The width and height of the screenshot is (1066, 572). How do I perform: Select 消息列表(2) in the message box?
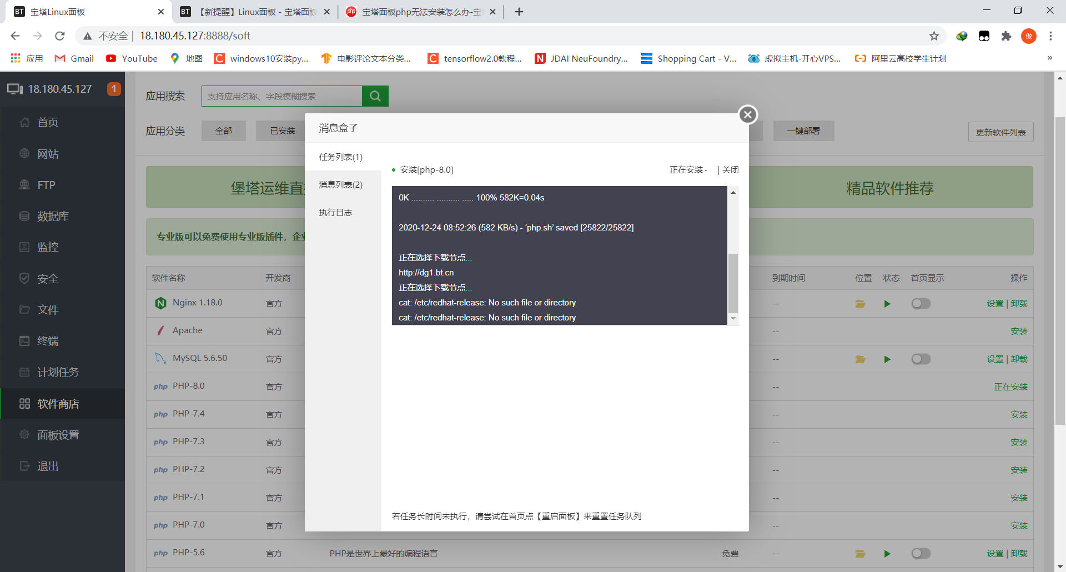pos(343,185)
